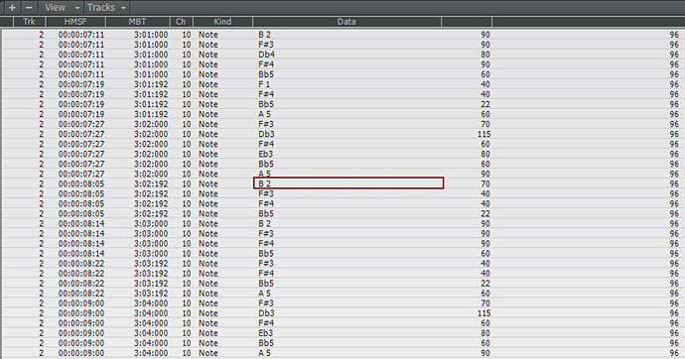
Task: Expand the View dropdown arrow
Action: (77, 8)
